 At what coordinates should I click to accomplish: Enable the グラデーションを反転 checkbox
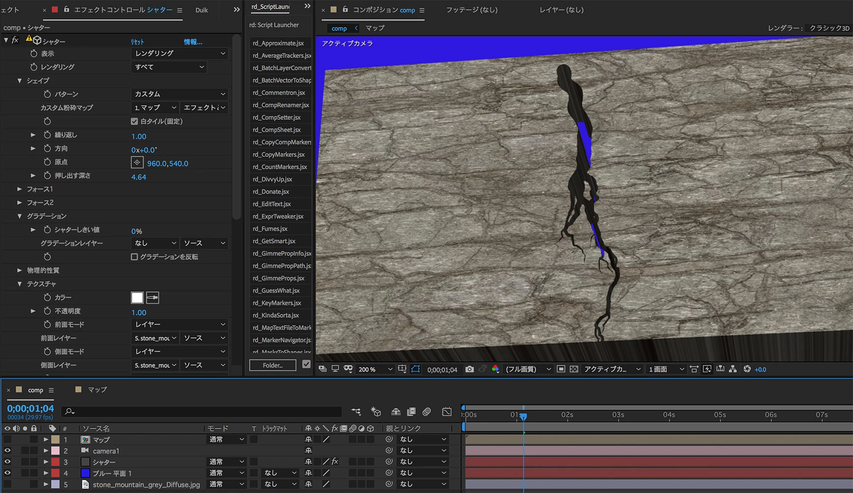134,257
